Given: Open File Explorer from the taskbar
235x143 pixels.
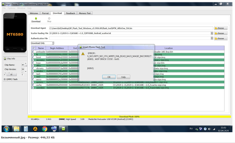Looking at the screenshot, I should pos(16,129).
